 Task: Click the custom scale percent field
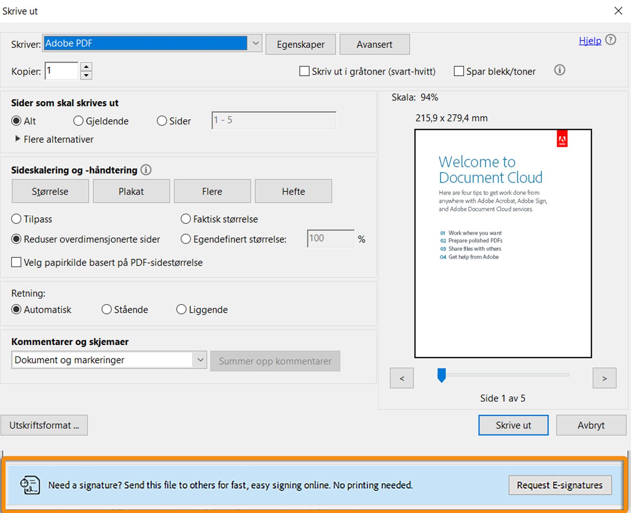331,239
